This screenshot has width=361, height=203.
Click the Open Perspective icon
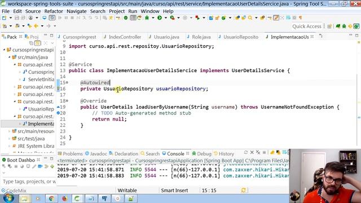[x=329, y=27]
